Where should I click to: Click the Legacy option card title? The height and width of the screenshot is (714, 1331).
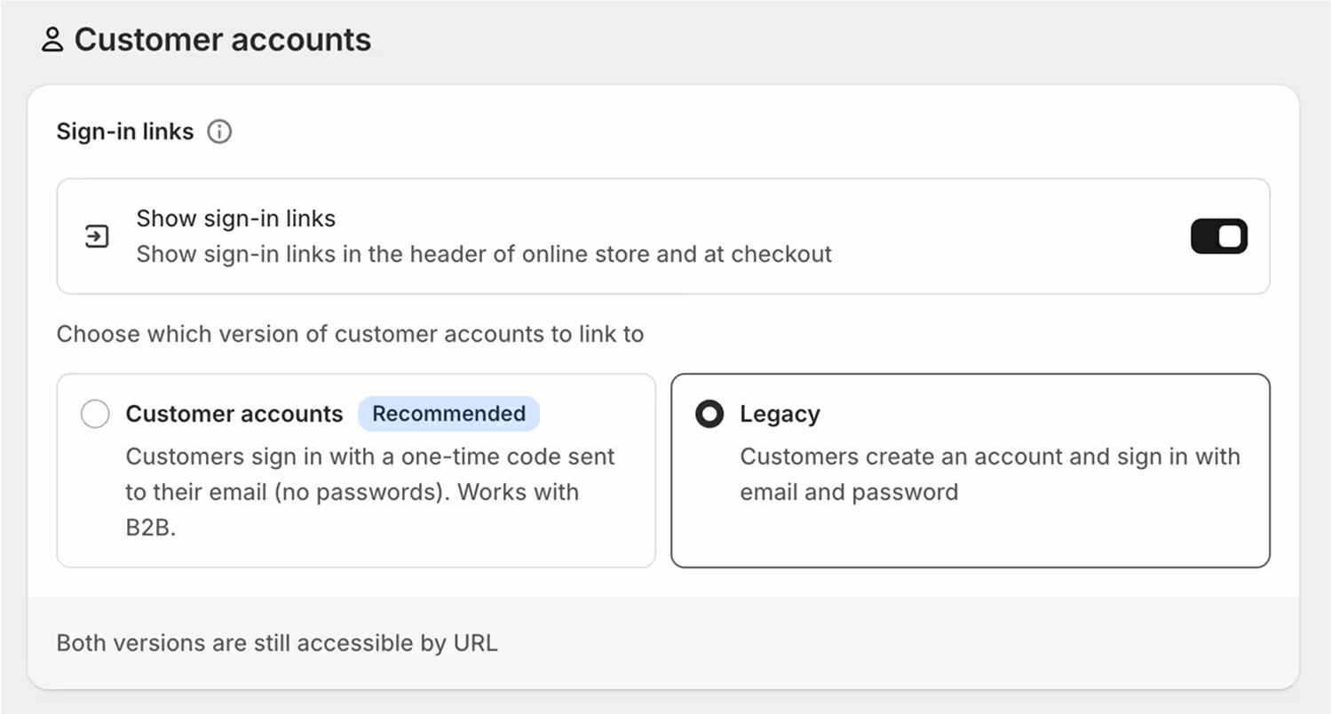click(x=780, y=414)
